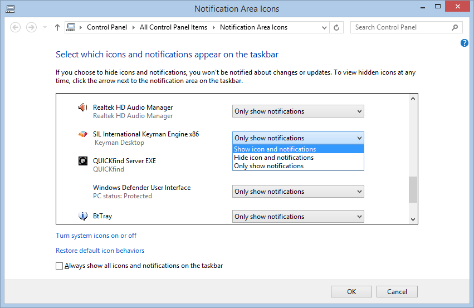This screenshot has height=308, width=474.
Task: Refresh the Control Panel address bar
Action: 336,27
